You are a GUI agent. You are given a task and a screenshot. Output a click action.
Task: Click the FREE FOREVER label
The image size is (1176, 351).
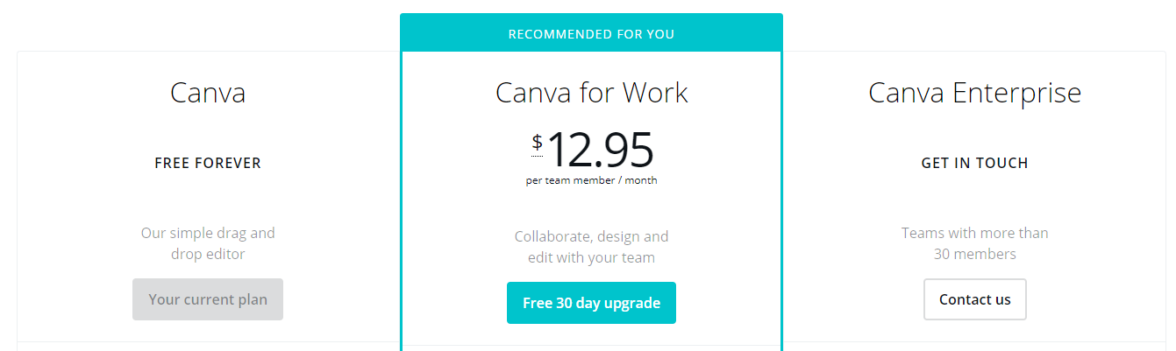click(x=208, y=163)
